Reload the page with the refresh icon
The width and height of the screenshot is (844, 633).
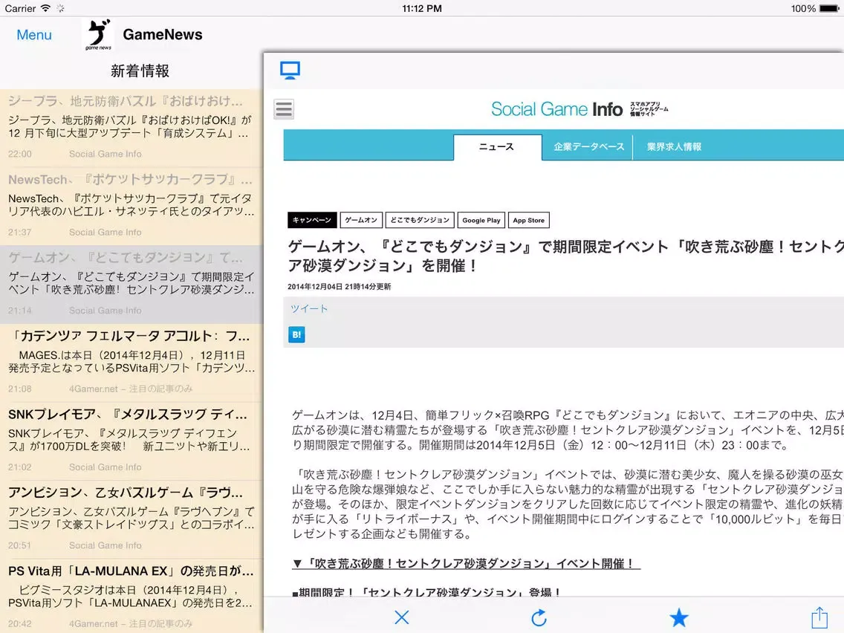(539, 617)
